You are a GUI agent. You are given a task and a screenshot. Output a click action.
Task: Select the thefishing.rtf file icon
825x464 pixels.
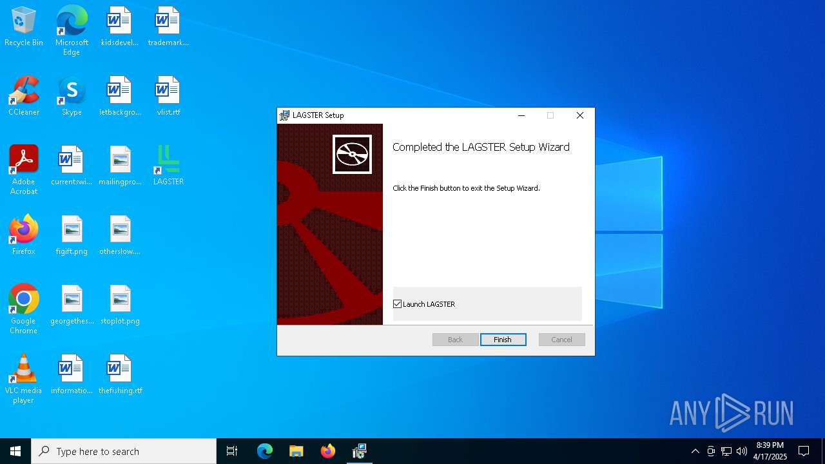pos(120,374)
